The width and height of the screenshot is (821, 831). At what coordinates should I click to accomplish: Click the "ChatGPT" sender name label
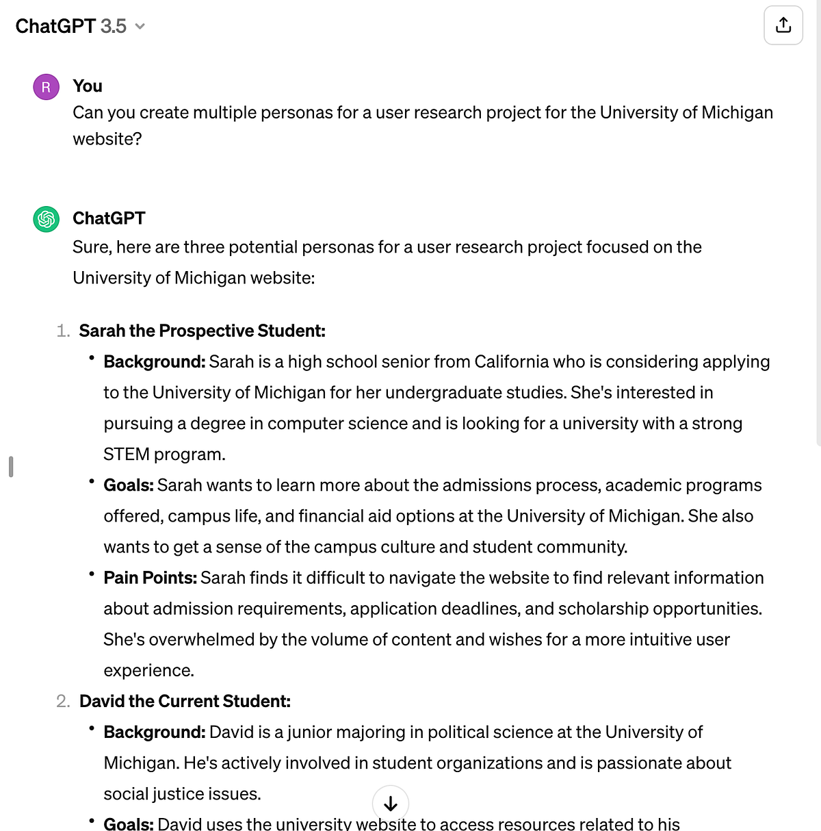click(x=109, y=218)
